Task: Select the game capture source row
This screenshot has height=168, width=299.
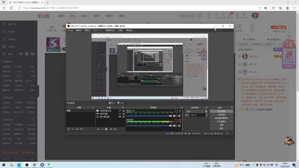Action: click(x=110, y=114)
